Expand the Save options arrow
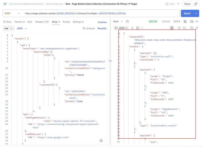202x147 pixels. [x=178, y=4]
